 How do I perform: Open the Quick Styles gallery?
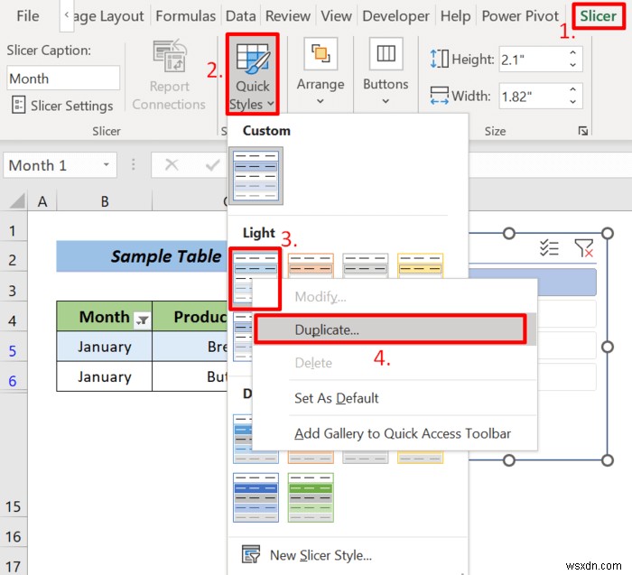252,75
